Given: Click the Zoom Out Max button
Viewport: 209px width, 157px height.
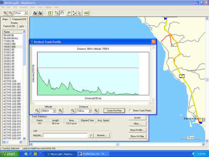Looking at the screenshot, I should [114, 111].
